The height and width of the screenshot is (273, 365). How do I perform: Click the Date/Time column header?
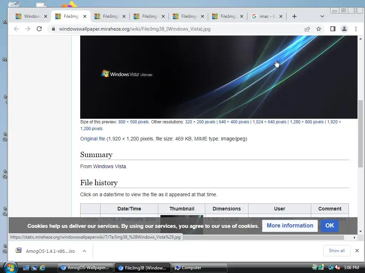129,209
